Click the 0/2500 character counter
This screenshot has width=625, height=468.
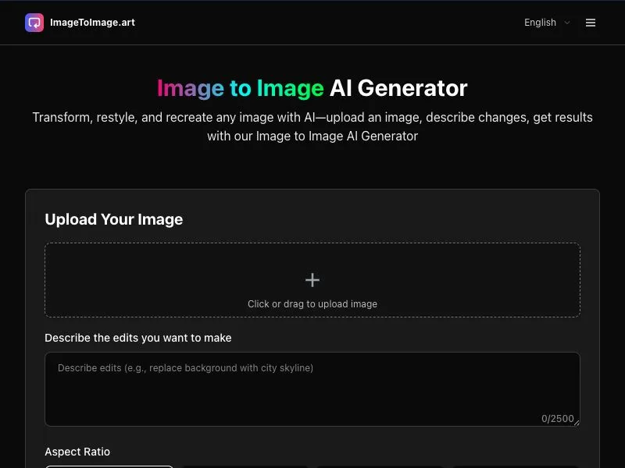coord(557,419)
